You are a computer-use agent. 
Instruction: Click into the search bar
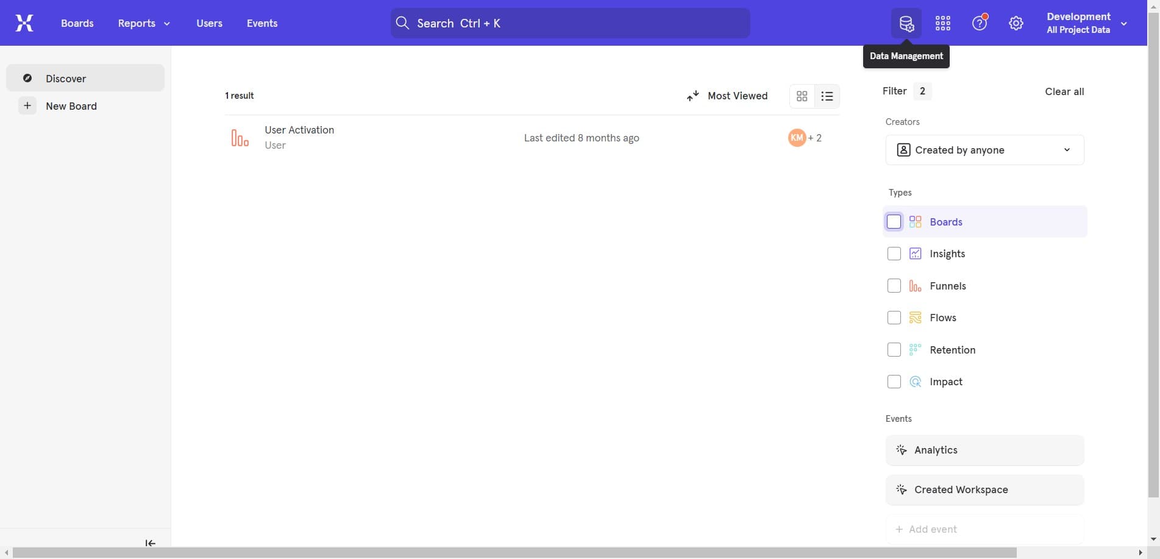pyautogui.click(x=569, y=23)
